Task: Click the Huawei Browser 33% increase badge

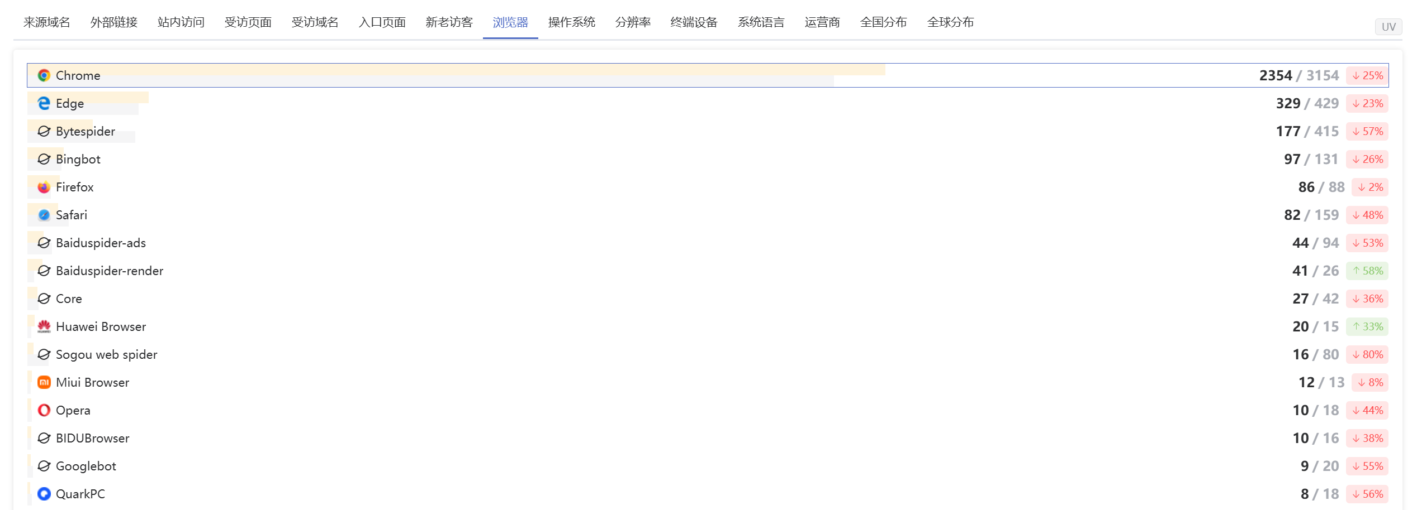Action: point(1367,326)
